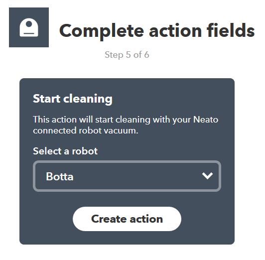Click the Neato action description text
Screen dimensions: 265x260
[x=126, y=125]
